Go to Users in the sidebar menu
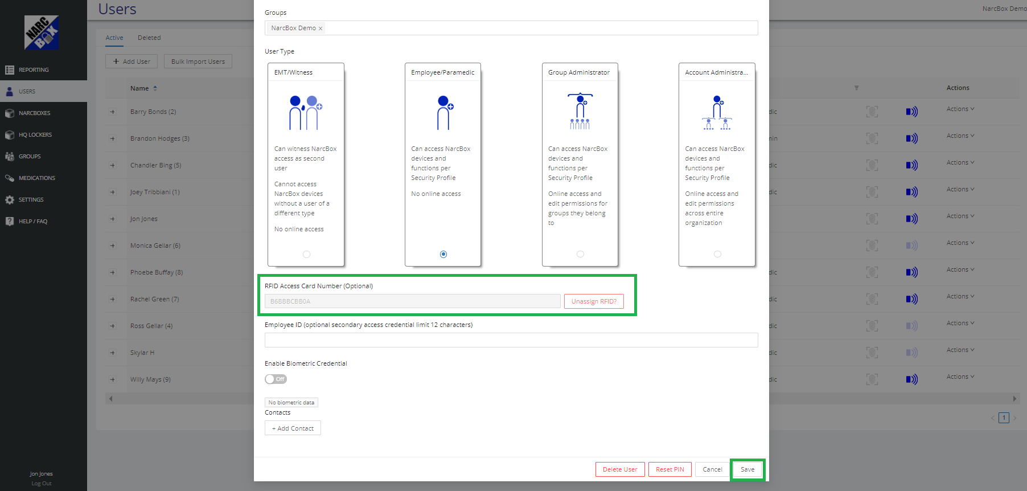This screenshot has width=1027, height=491. click(x=43, y=92)
